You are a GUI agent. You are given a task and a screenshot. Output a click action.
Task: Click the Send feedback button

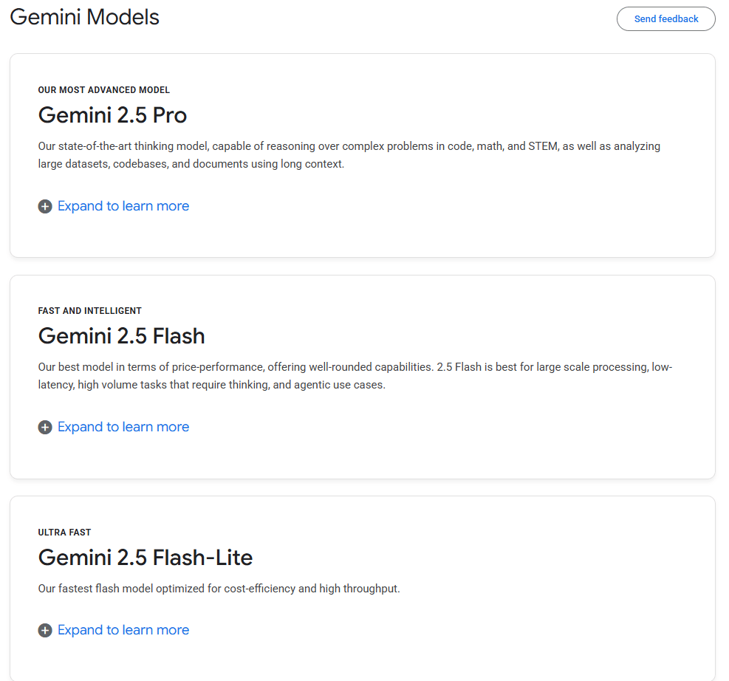[x=665, y=19]
